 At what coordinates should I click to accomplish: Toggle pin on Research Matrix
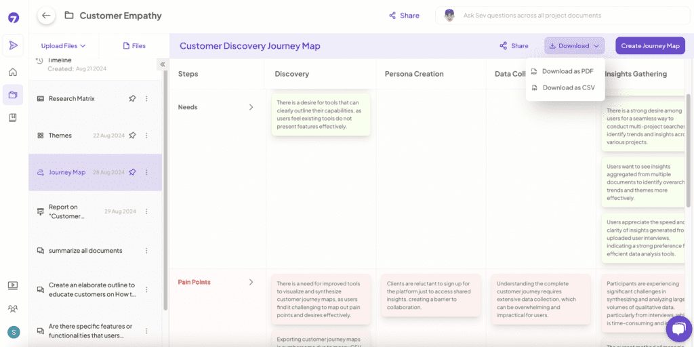pyautogui.click(x=132, y=99)
